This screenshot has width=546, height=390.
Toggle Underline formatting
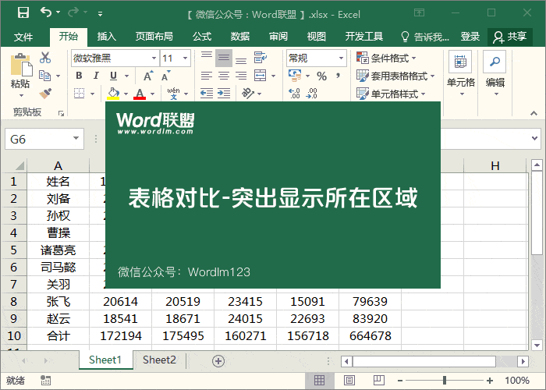114,76
